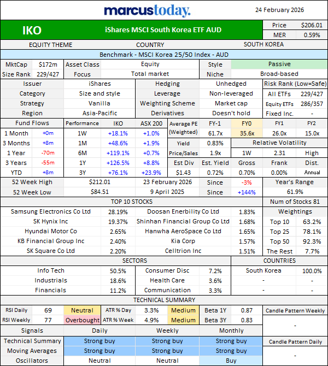
Task: Select the Non-leveraged cell
Action: [x=231, y=93]
